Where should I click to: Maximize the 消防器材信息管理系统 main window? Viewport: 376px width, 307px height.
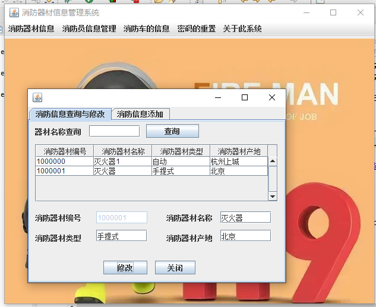[x=333, y=12]
